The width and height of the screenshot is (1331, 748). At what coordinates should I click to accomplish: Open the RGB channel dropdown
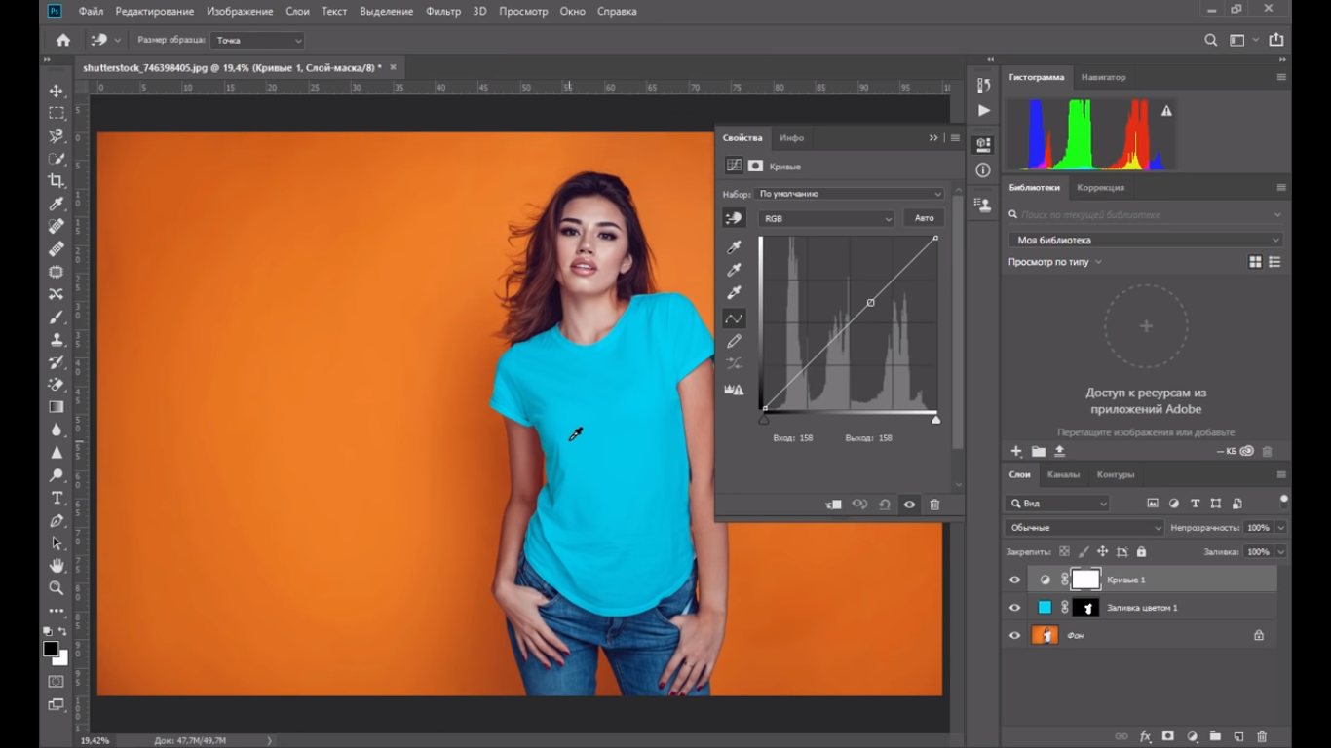click(x=827, y=219)
